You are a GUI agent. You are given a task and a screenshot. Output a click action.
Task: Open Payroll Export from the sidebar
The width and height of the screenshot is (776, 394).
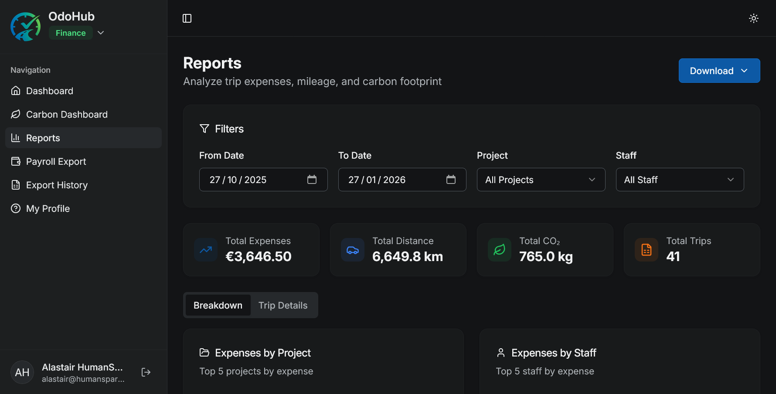56,162
